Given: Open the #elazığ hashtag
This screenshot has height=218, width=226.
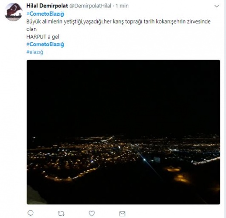Looking at the screenshot, I should coord(35,52).
